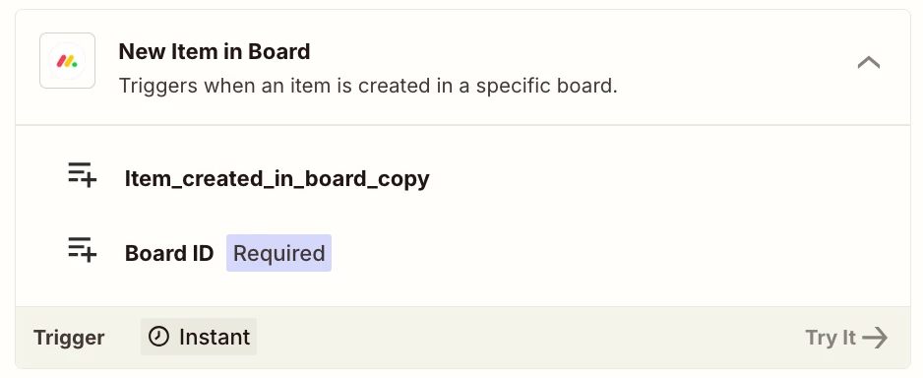Click the clock icon in the Instant badge
Viewport: 923px width, 378px height.
coord(158,337)
